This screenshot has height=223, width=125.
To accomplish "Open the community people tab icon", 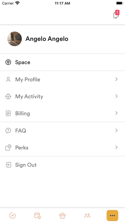I will pyautogui.click(x=87, y=216).
